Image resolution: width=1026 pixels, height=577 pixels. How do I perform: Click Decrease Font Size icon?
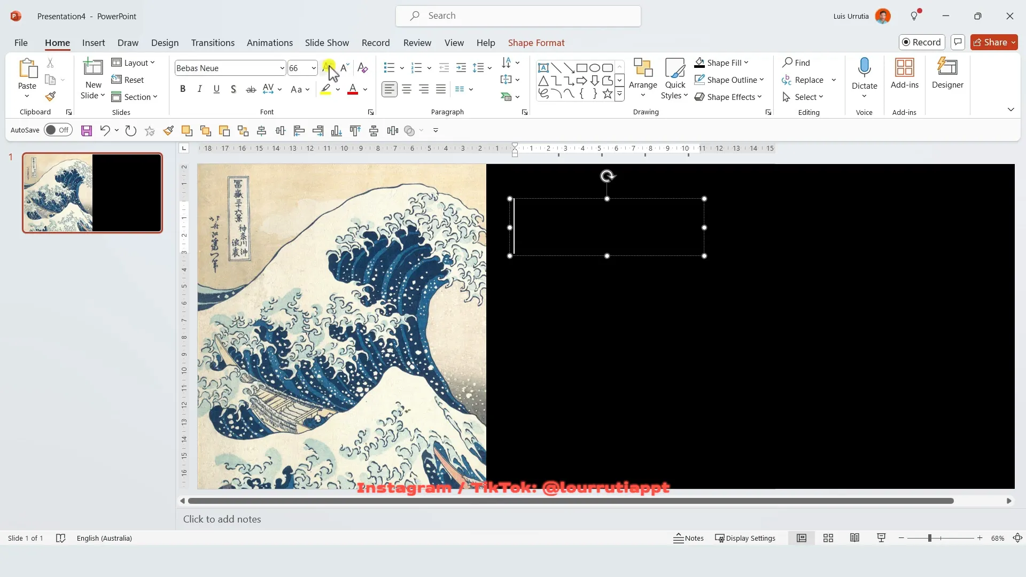click(x=345, y=67)
